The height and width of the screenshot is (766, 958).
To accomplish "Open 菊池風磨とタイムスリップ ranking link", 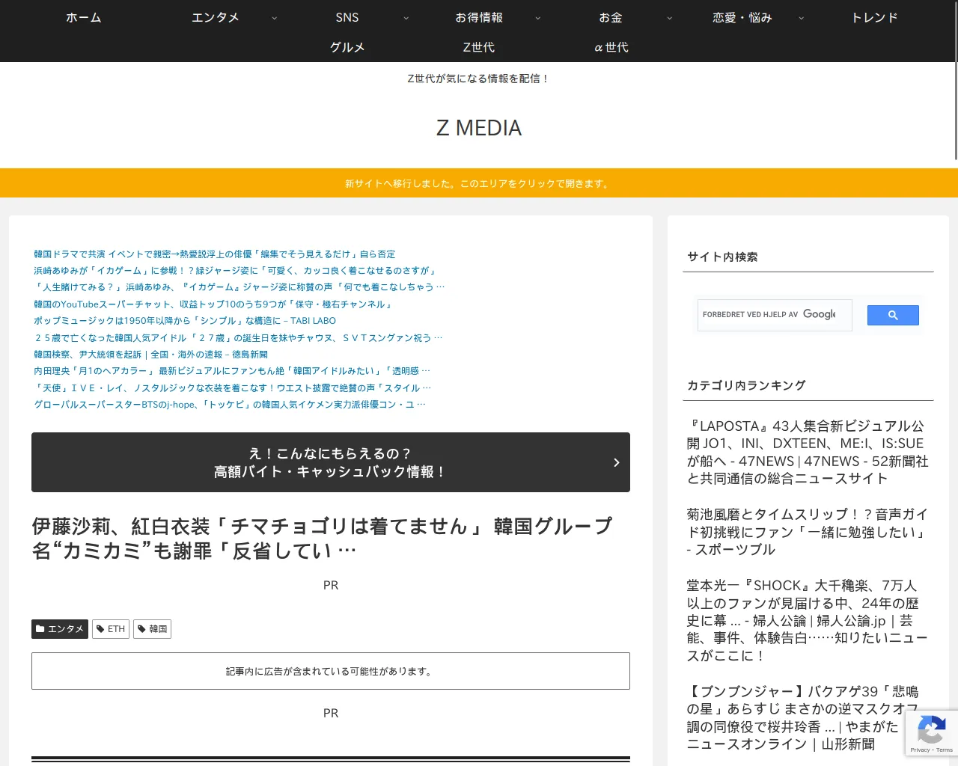I will pyautogui.click(x=808, y=532).
